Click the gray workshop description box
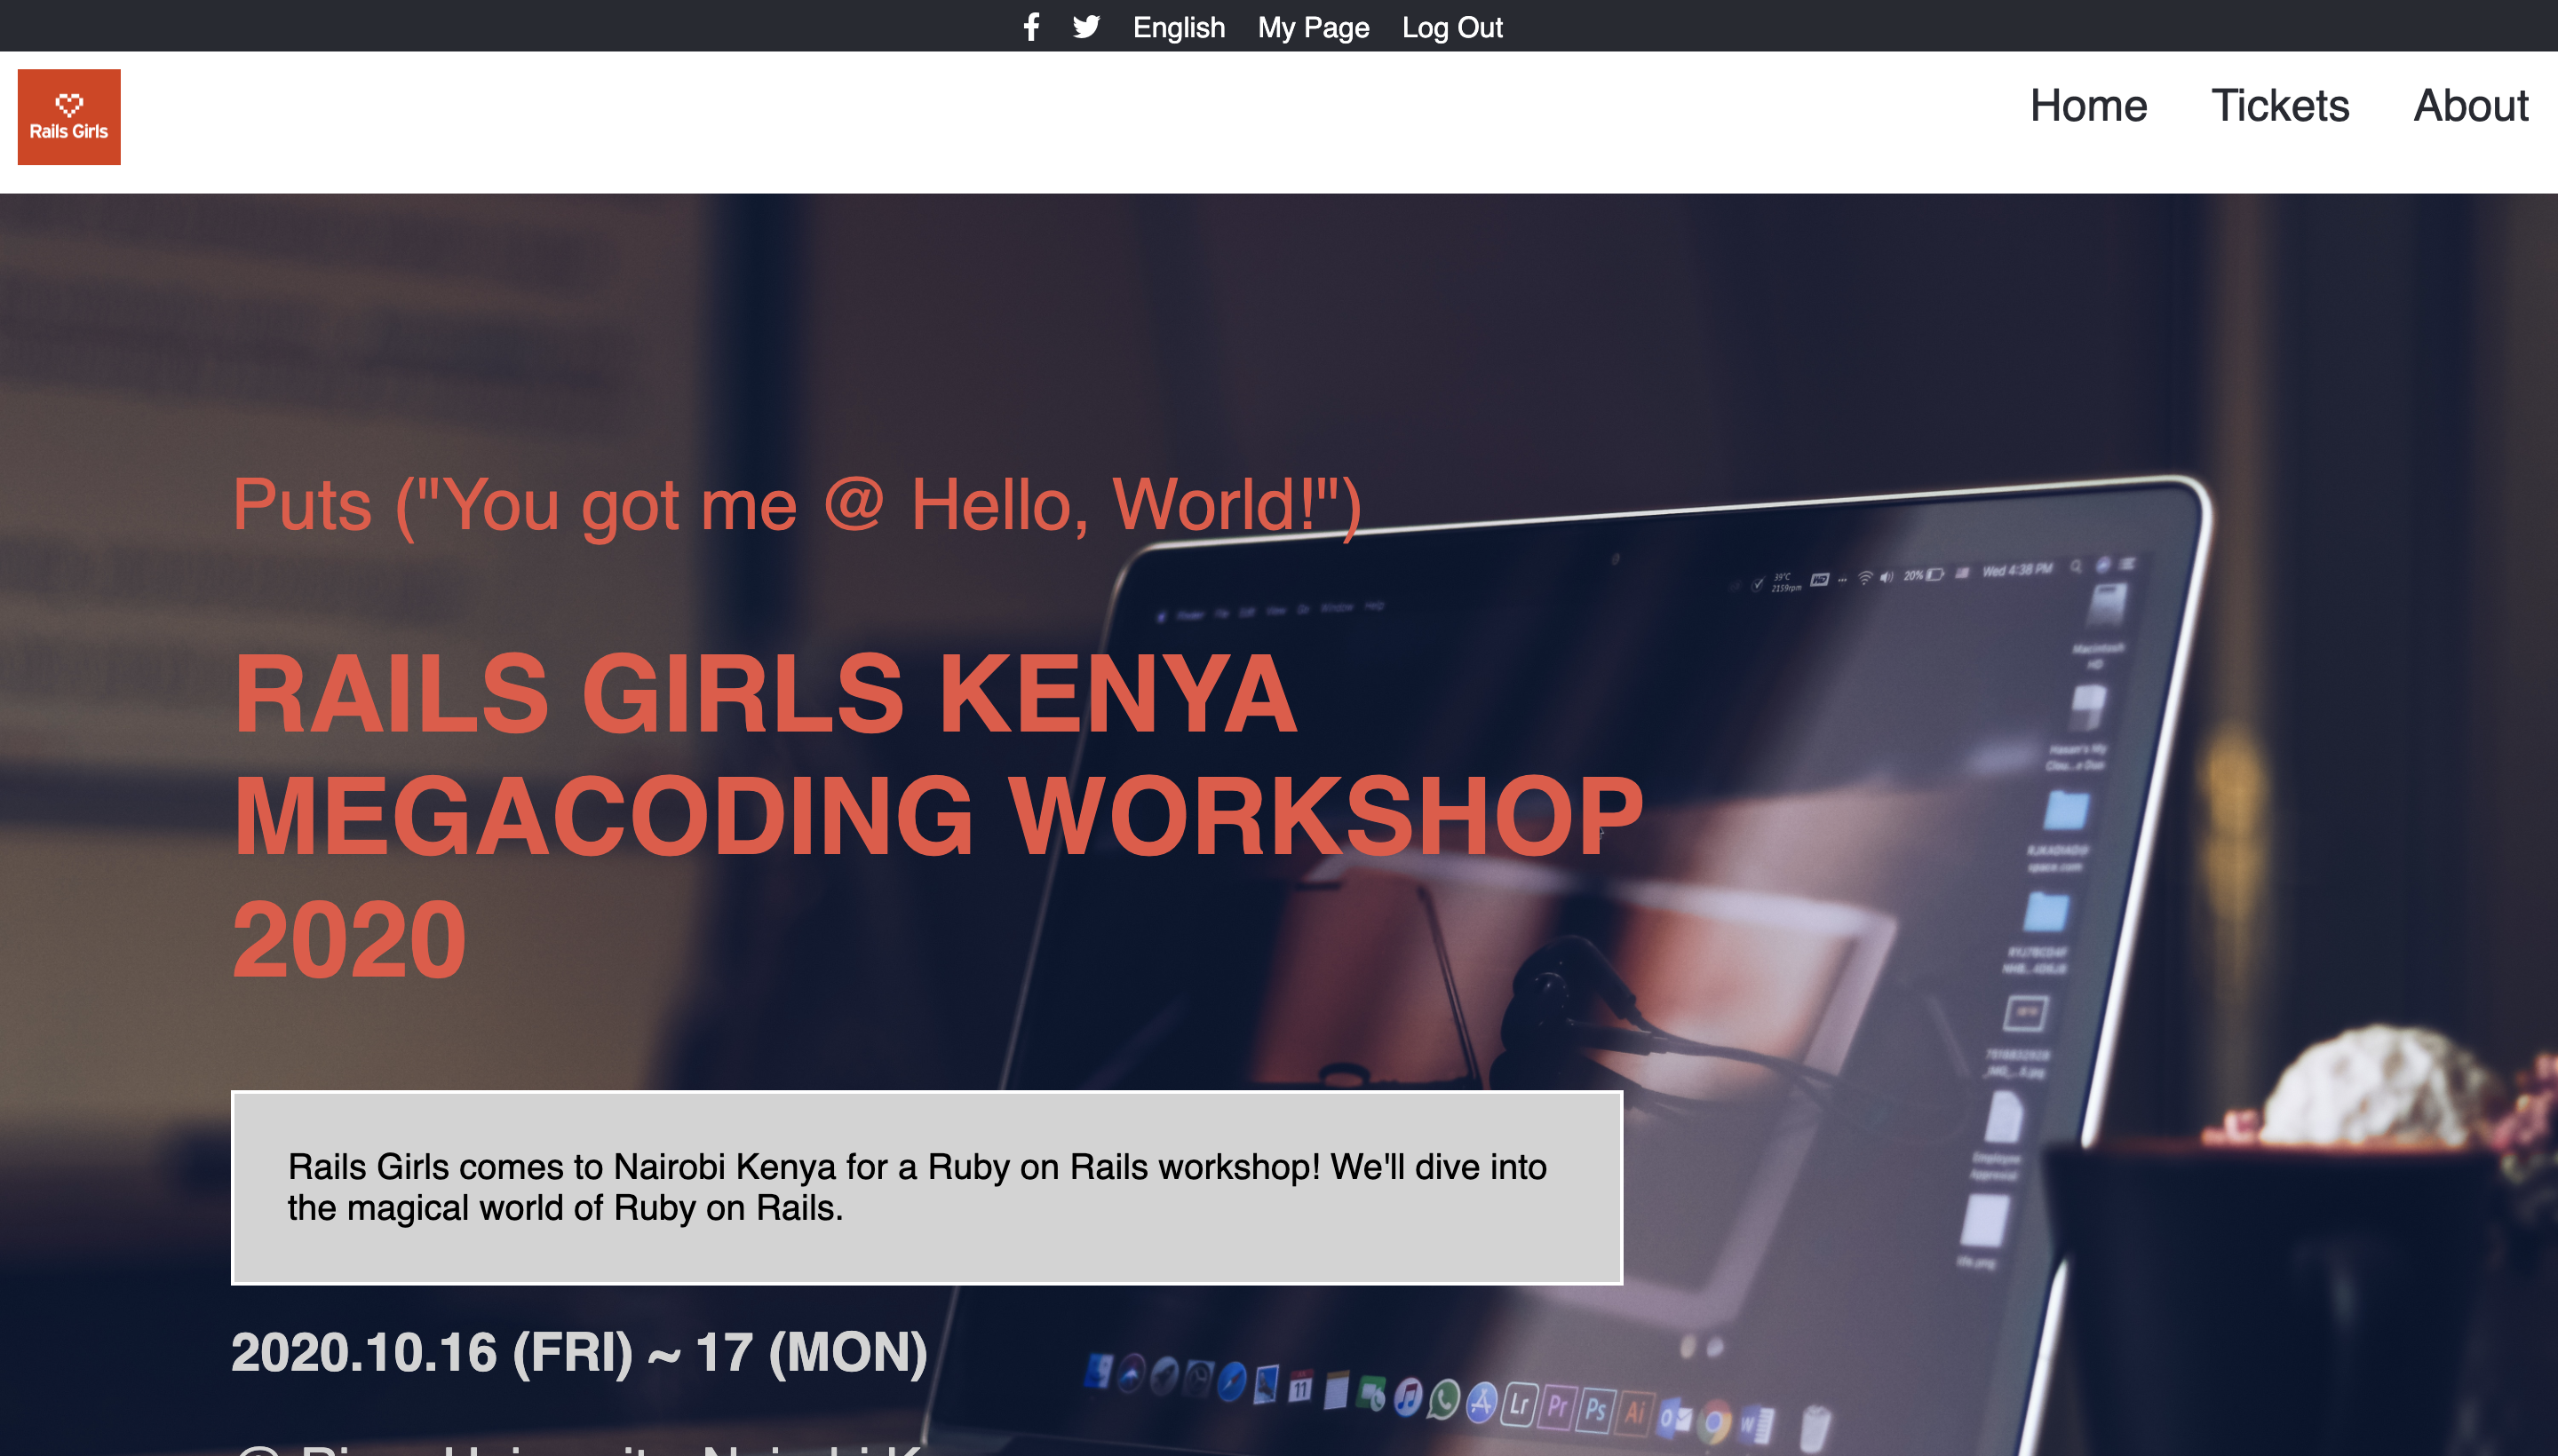The height and width of the screenshot is (1456, 2558). pyautogui.click(x=926, y=1187)
